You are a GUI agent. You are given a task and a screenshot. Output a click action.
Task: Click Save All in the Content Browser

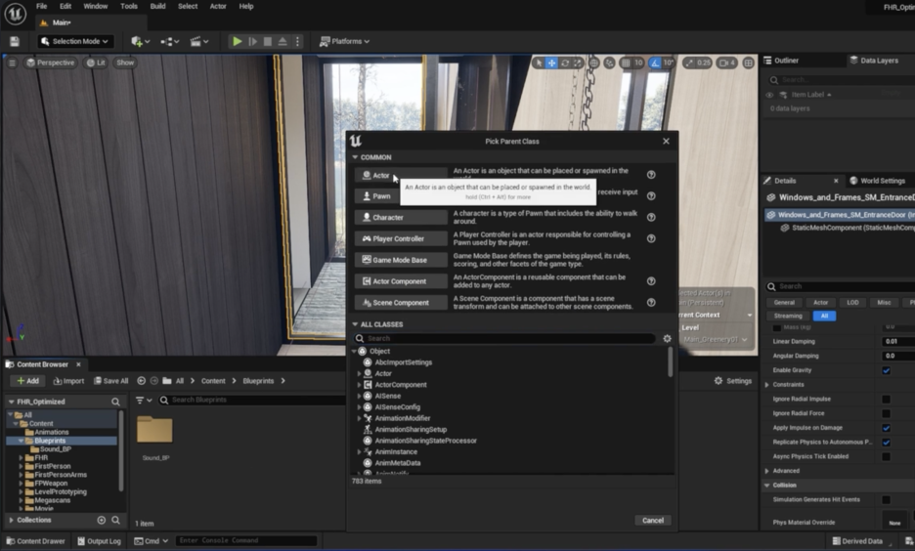110,381
